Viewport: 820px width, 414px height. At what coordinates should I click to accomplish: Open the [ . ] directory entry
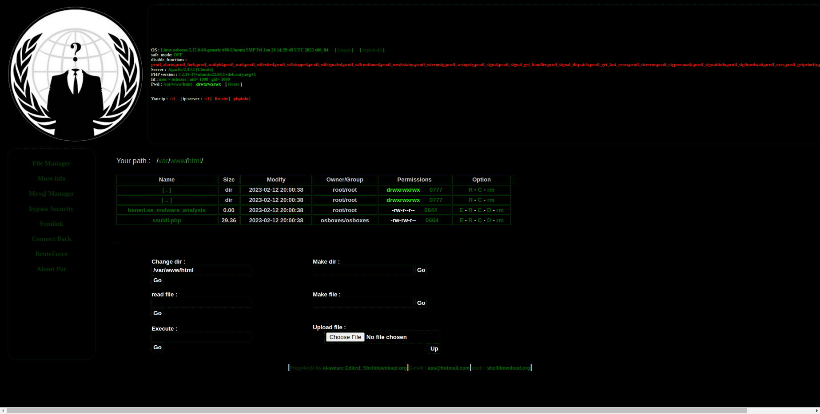point(167,190)
